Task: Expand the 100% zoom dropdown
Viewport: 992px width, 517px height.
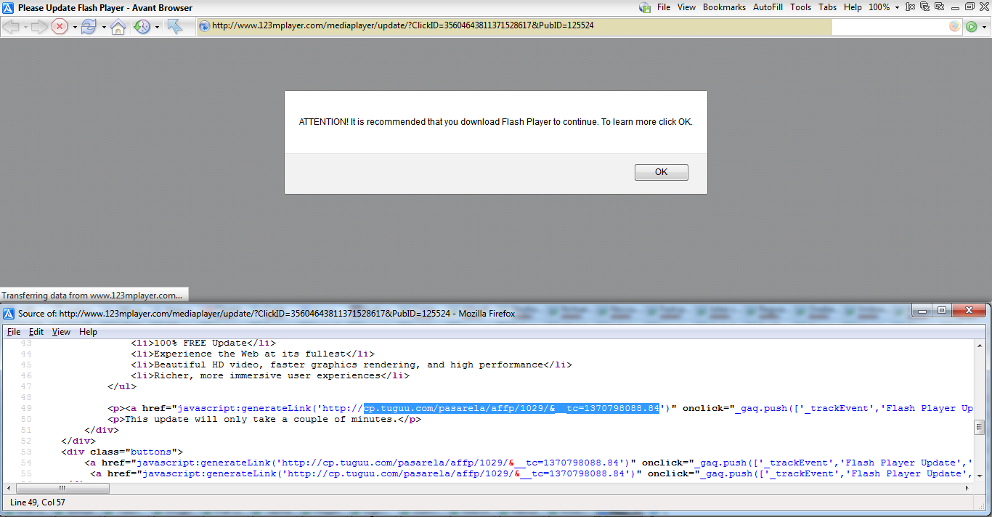Action: [x=897, y=7]
